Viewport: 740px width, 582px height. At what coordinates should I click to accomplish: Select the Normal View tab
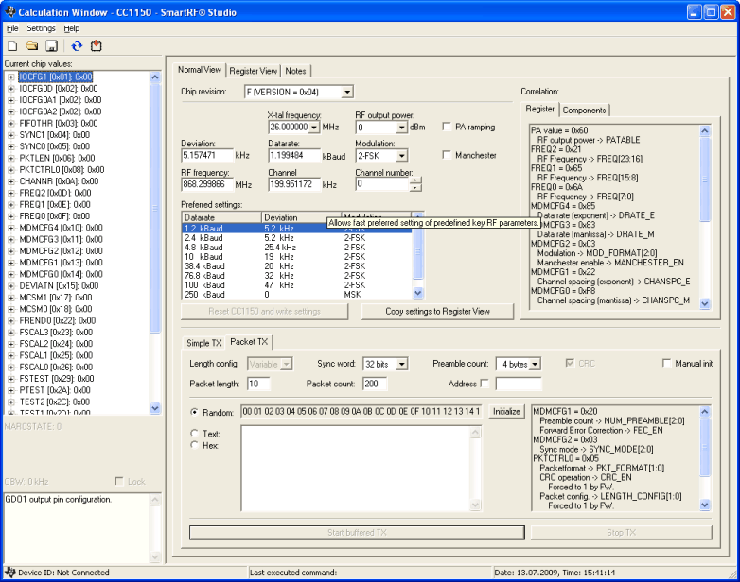[199, 70]
